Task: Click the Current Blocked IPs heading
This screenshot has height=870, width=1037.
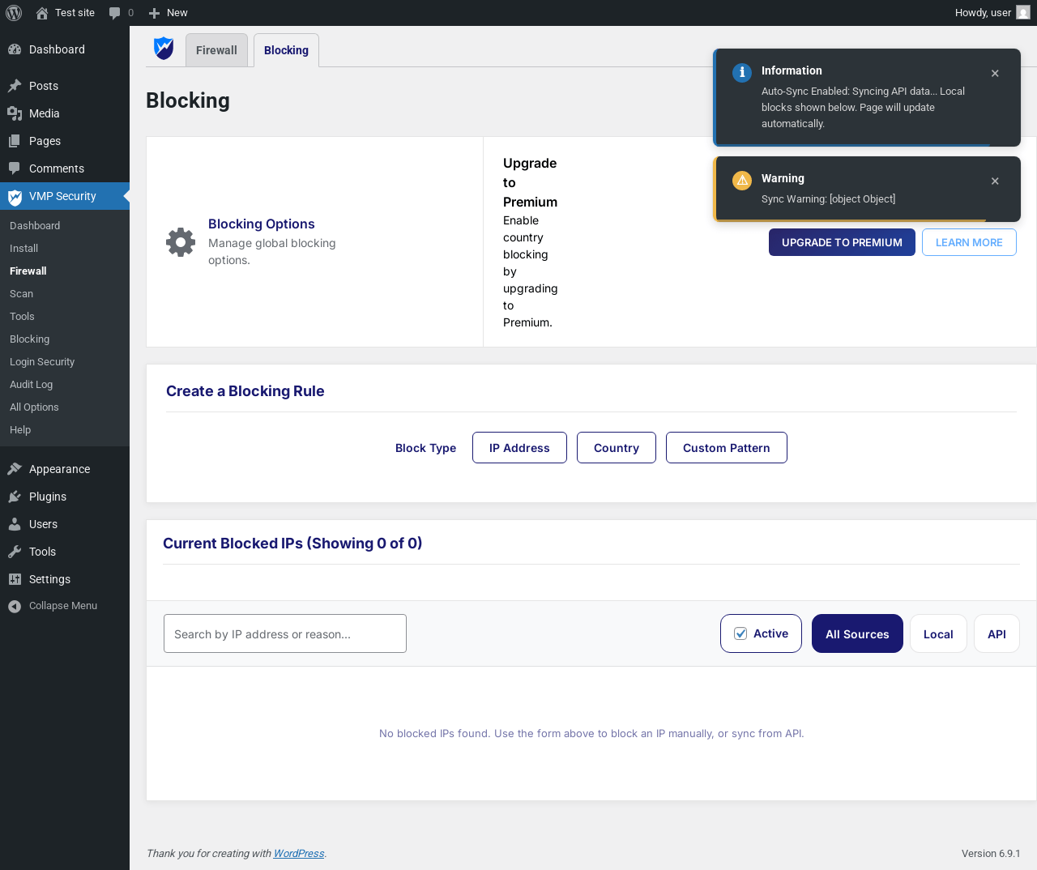Action: tap(292, 544)
